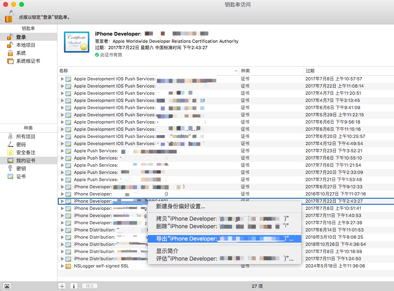
Task: Show the 所有项目 category icon
Action: (x=10, y=137)
